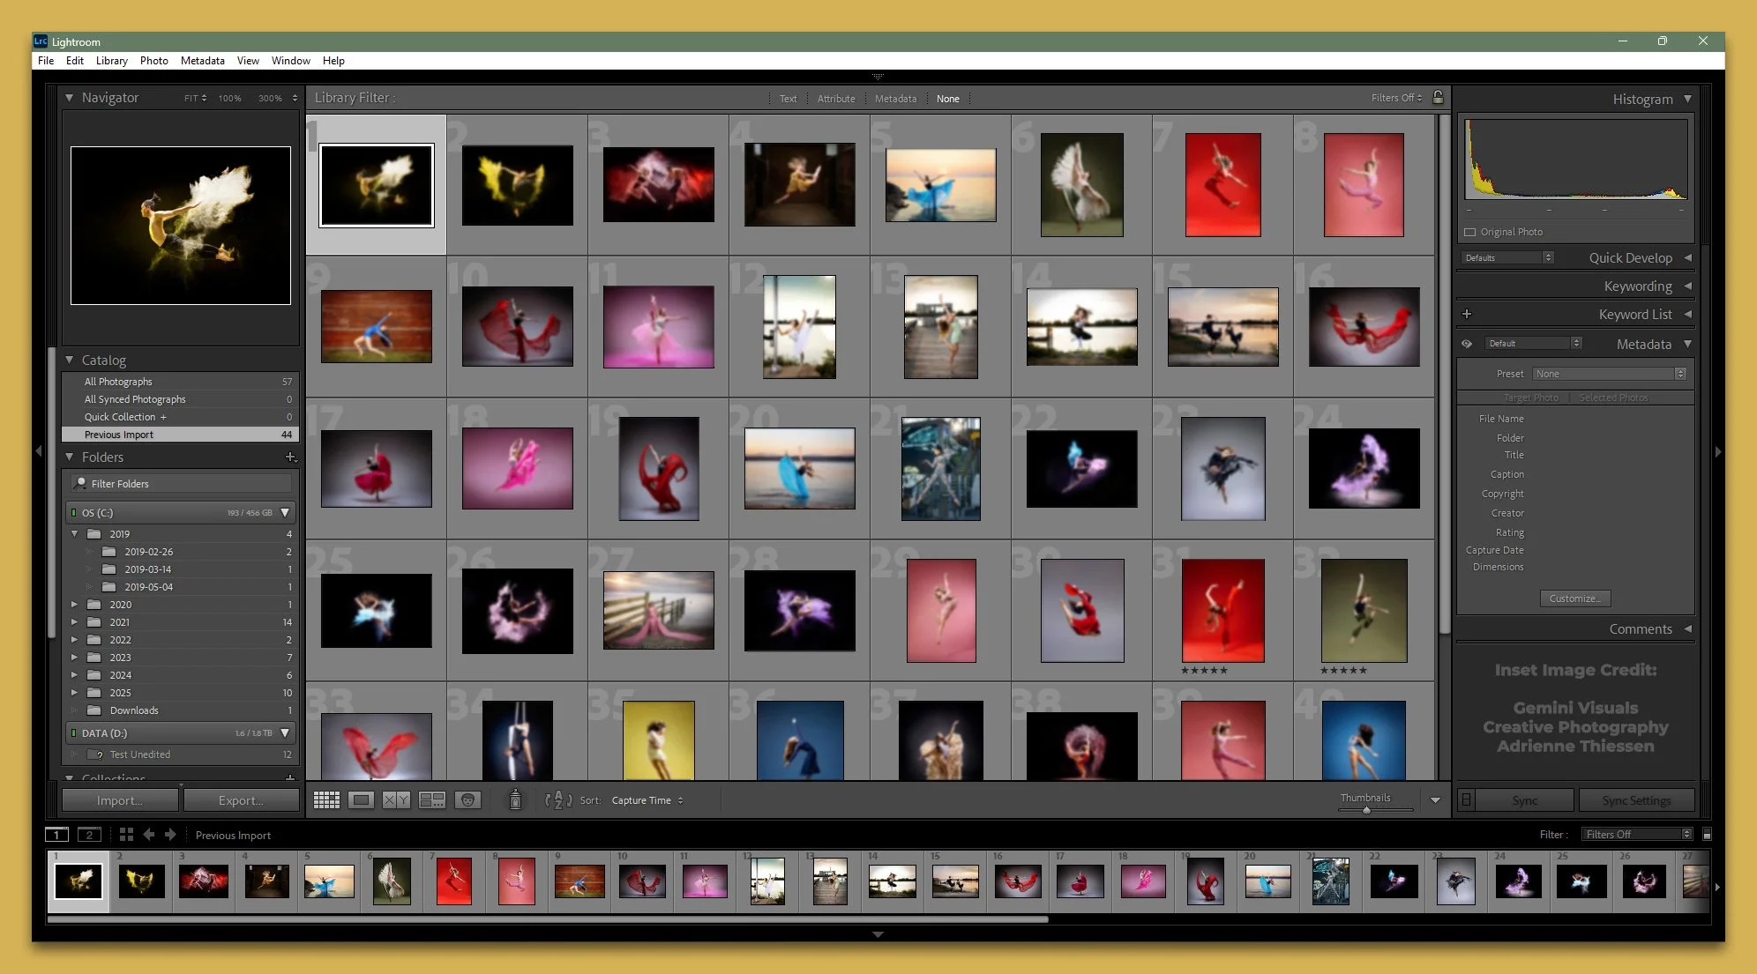Select thumbnail number 5 in grid
1757x974 pixels.
(x=940, y=185)
